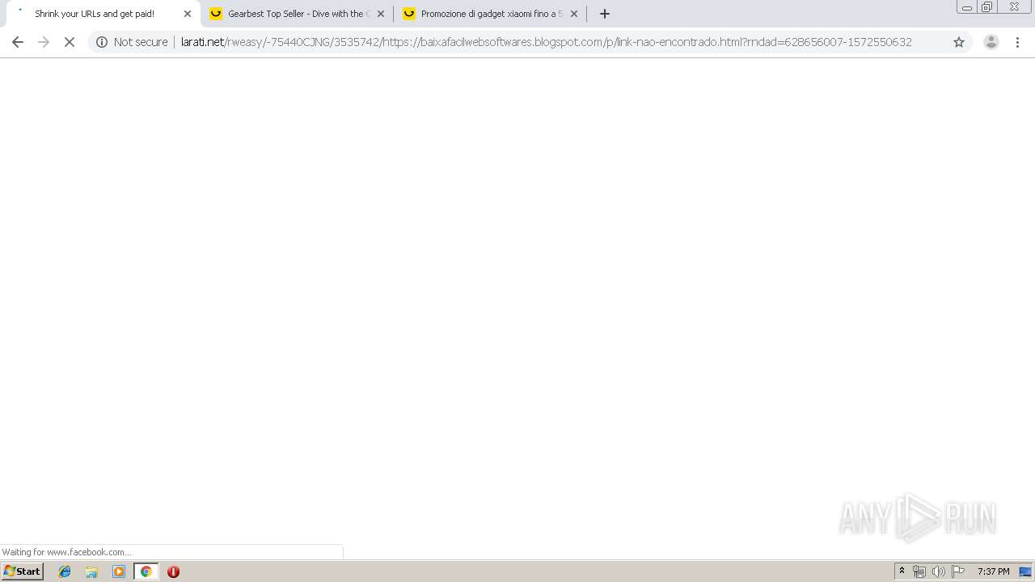Click the Show desktop tray button

(x=1025, y=571)
